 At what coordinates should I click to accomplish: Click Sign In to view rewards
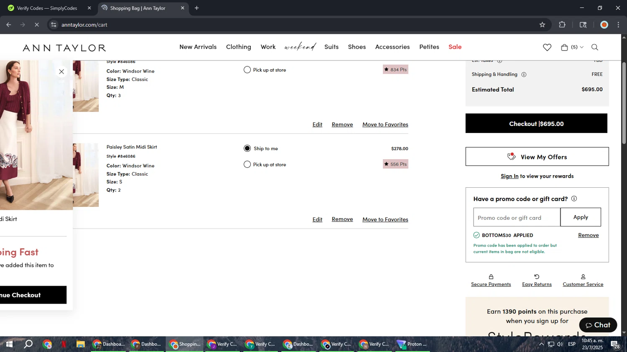pyautogui.click(x=510, y=176)
